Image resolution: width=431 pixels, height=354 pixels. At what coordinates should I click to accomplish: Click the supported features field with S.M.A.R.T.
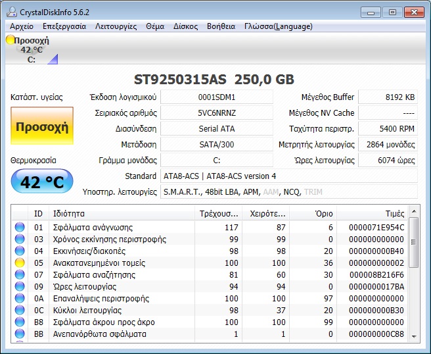click(x=289, y=191)
